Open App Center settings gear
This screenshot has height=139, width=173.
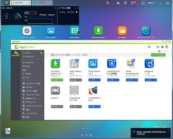pyautogui.click(x=162, y=47)
